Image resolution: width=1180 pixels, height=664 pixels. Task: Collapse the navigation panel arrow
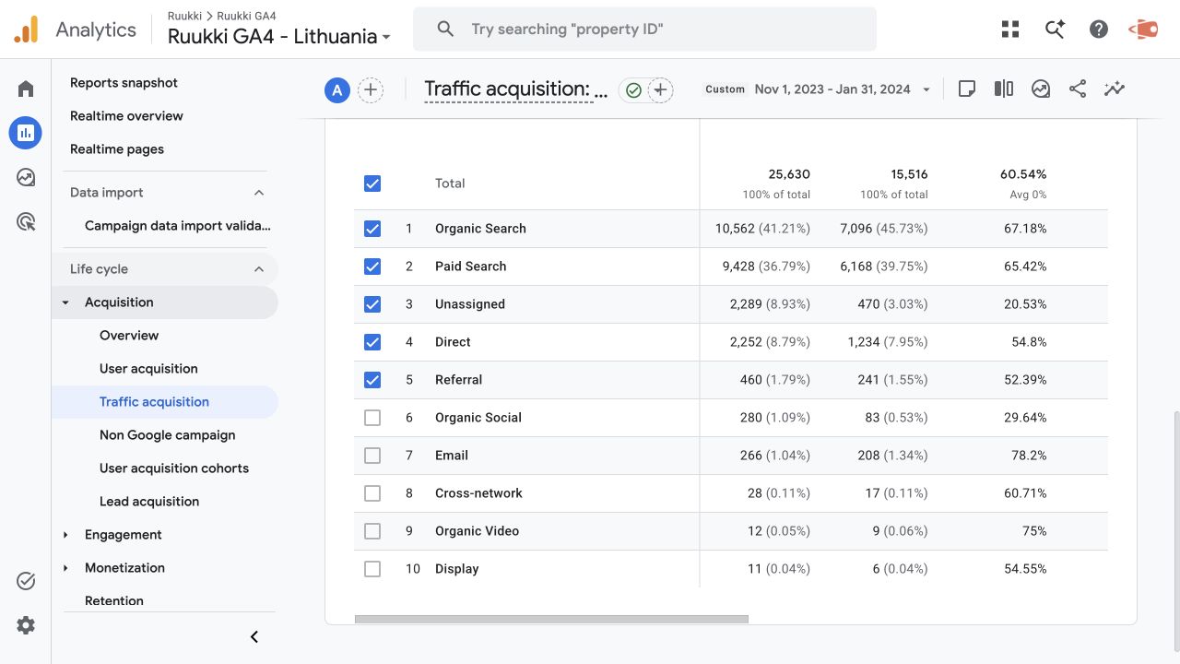coord(254,636)
